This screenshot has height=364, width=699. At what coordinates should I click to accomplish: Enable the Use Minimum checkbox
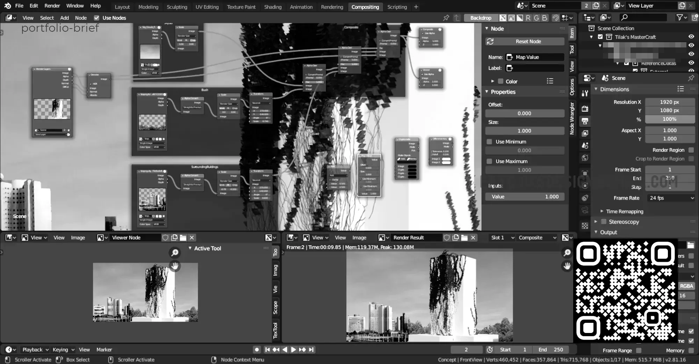pyautogui.click(x=489, y=142)
